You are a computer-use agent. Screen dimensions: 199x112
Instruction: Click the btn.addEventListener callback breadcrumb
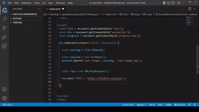[176, 14]
